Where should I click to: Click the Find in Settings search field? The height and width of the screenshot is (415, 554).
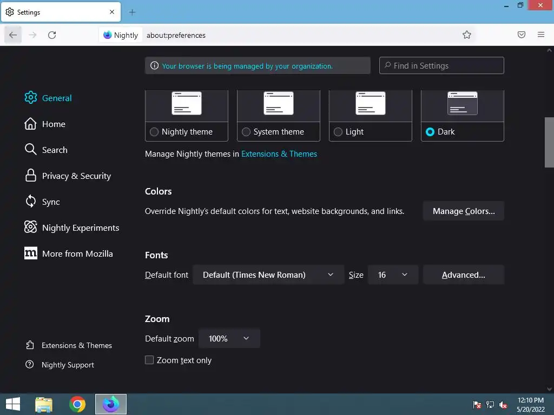(441, 65)
